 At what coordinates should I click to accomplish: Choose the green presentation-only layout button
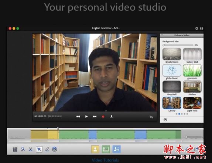coord(106,149)
